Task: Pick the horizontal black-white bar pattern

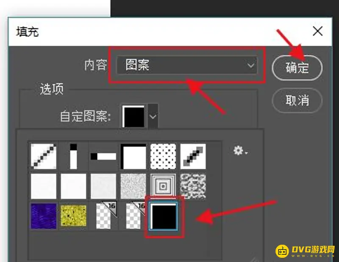Action: tap(103, 156)
